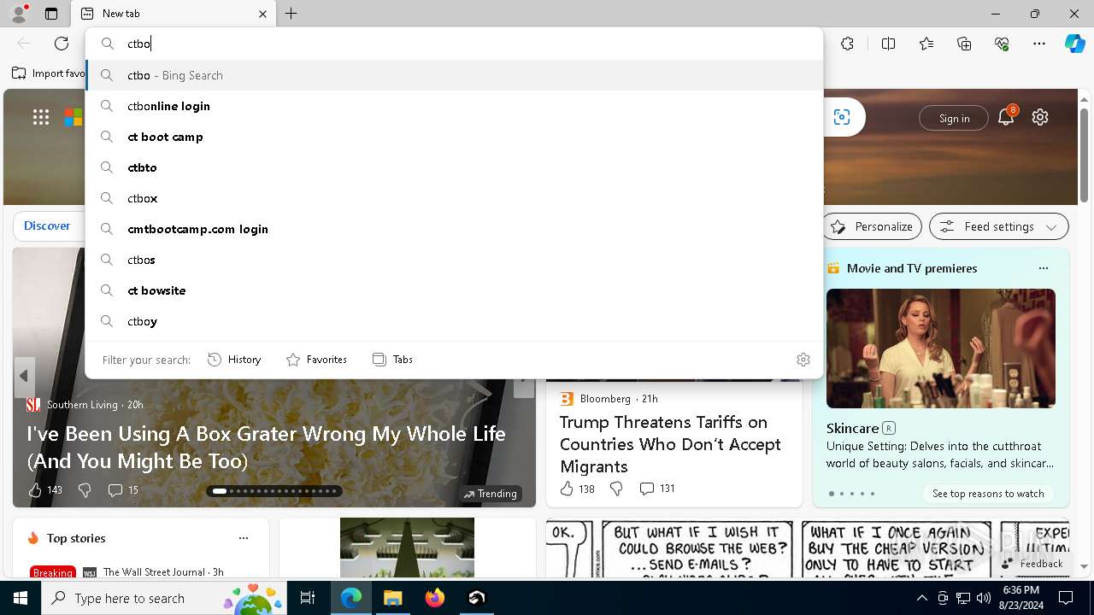Open Movie and TV premieres options menu
Screen dimensions: 1094x615
(x=1043, y=268)
